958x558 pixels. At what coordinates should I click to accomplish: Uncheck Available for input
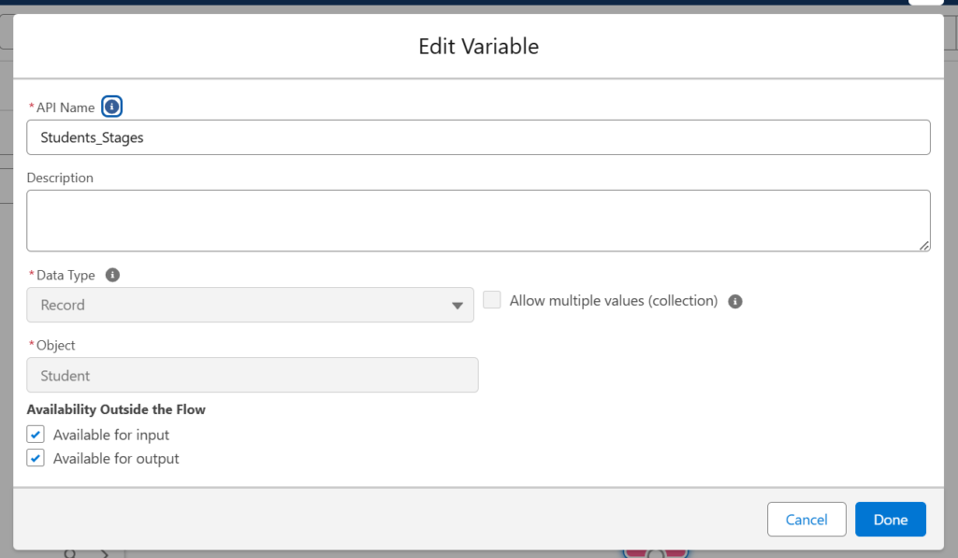pyautogui.click(x=35, y=434)
